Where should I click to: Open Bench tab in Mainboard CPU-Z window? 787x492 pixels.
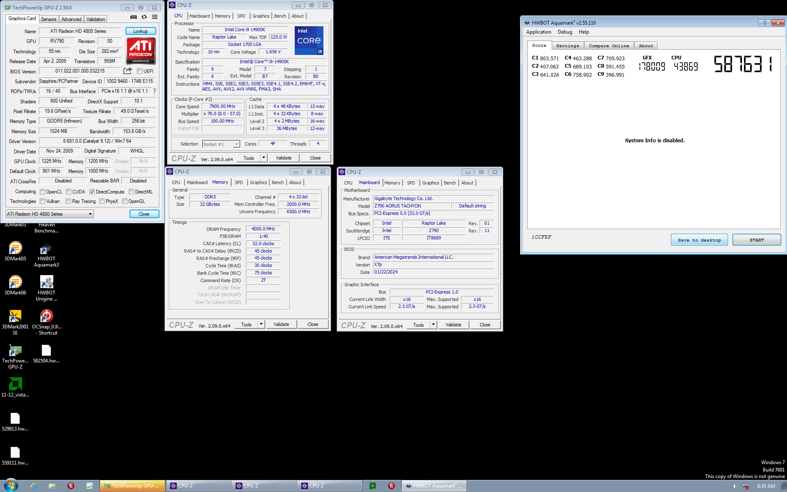click(x=450, y=183)
